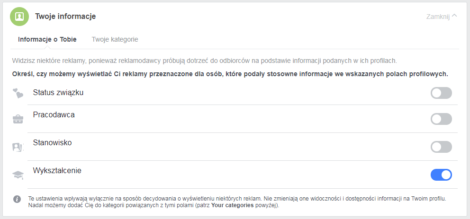Click the ID card icon beside Stanowisko

(x=18, y=147)
